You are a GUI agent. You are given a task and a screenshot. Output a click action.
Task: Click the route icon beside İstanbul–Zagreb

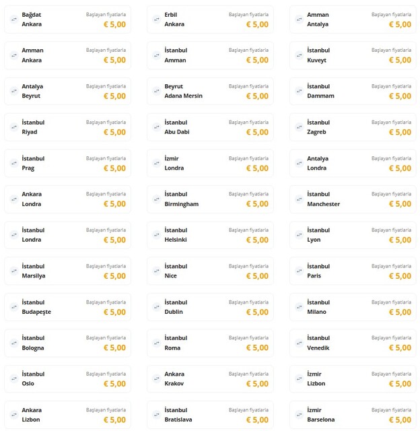(x=300, y=127)
